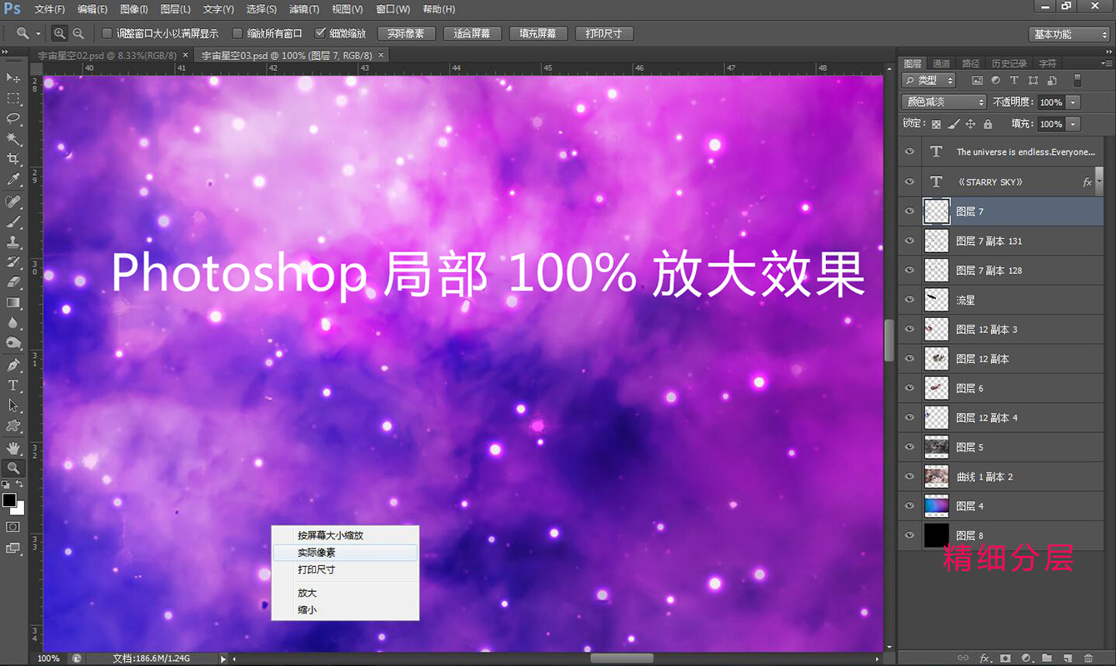Choose 按屏幕大小缩放 from context menu
The width and height of the screenshot is (1116, 666).
[345, 535]
